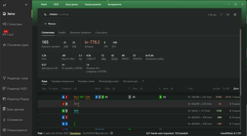
Task: Open Бази данних databases section
Action: (x=15, y=109)
